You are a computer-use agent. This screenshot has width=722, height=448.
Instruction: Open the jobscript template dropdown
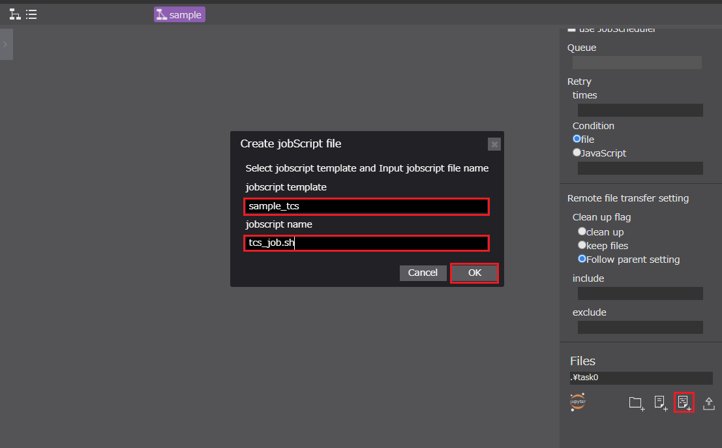click(x=366, y=206)
